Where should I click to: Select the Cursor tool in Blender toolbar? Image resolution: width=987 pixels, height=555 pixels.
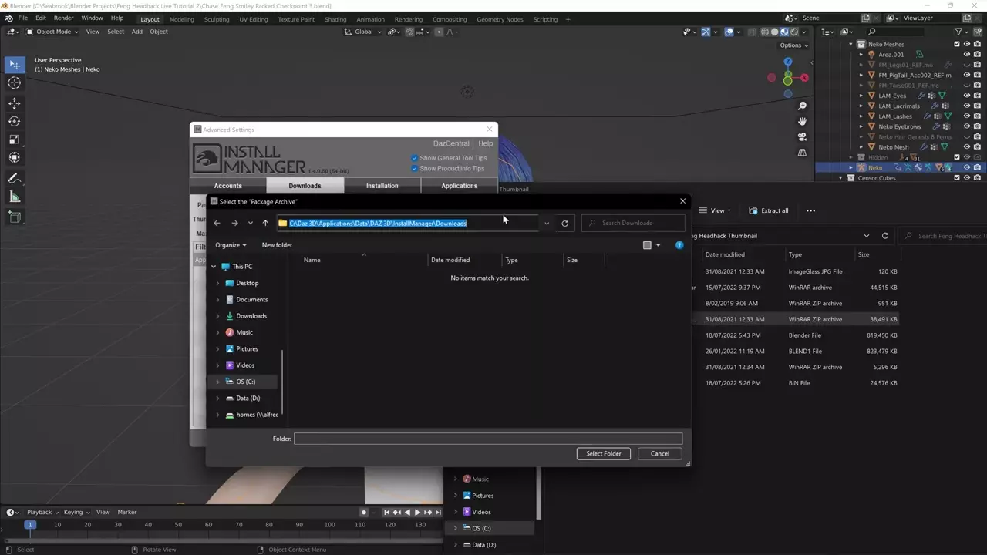click(x=15, y=83)
